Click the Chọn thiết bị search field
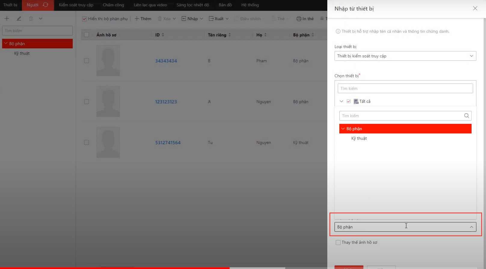 coord(405,88)
